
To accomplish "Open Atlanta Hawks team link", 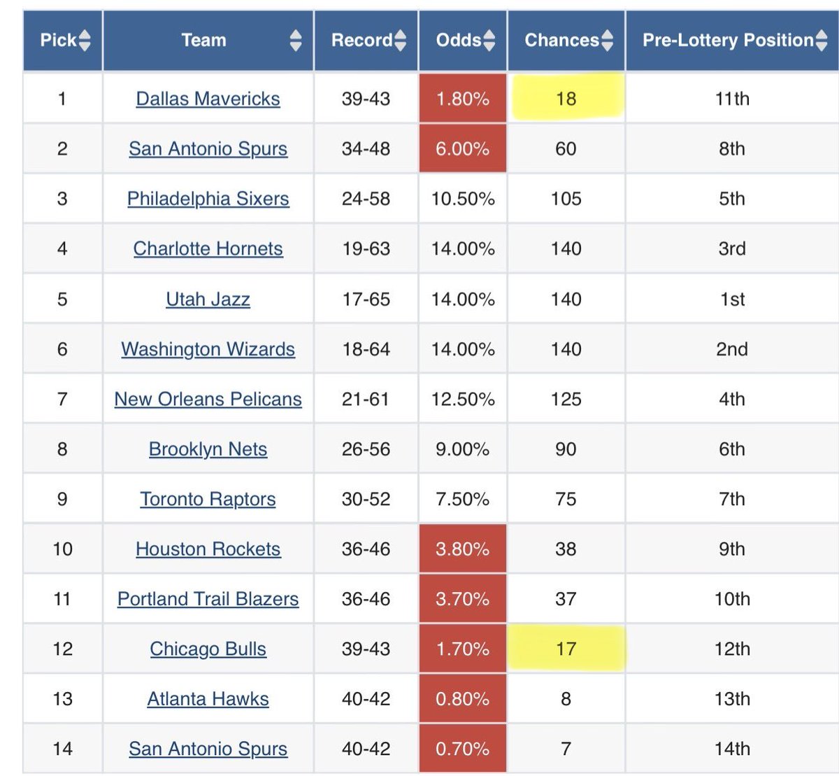I will click(208, 698).
